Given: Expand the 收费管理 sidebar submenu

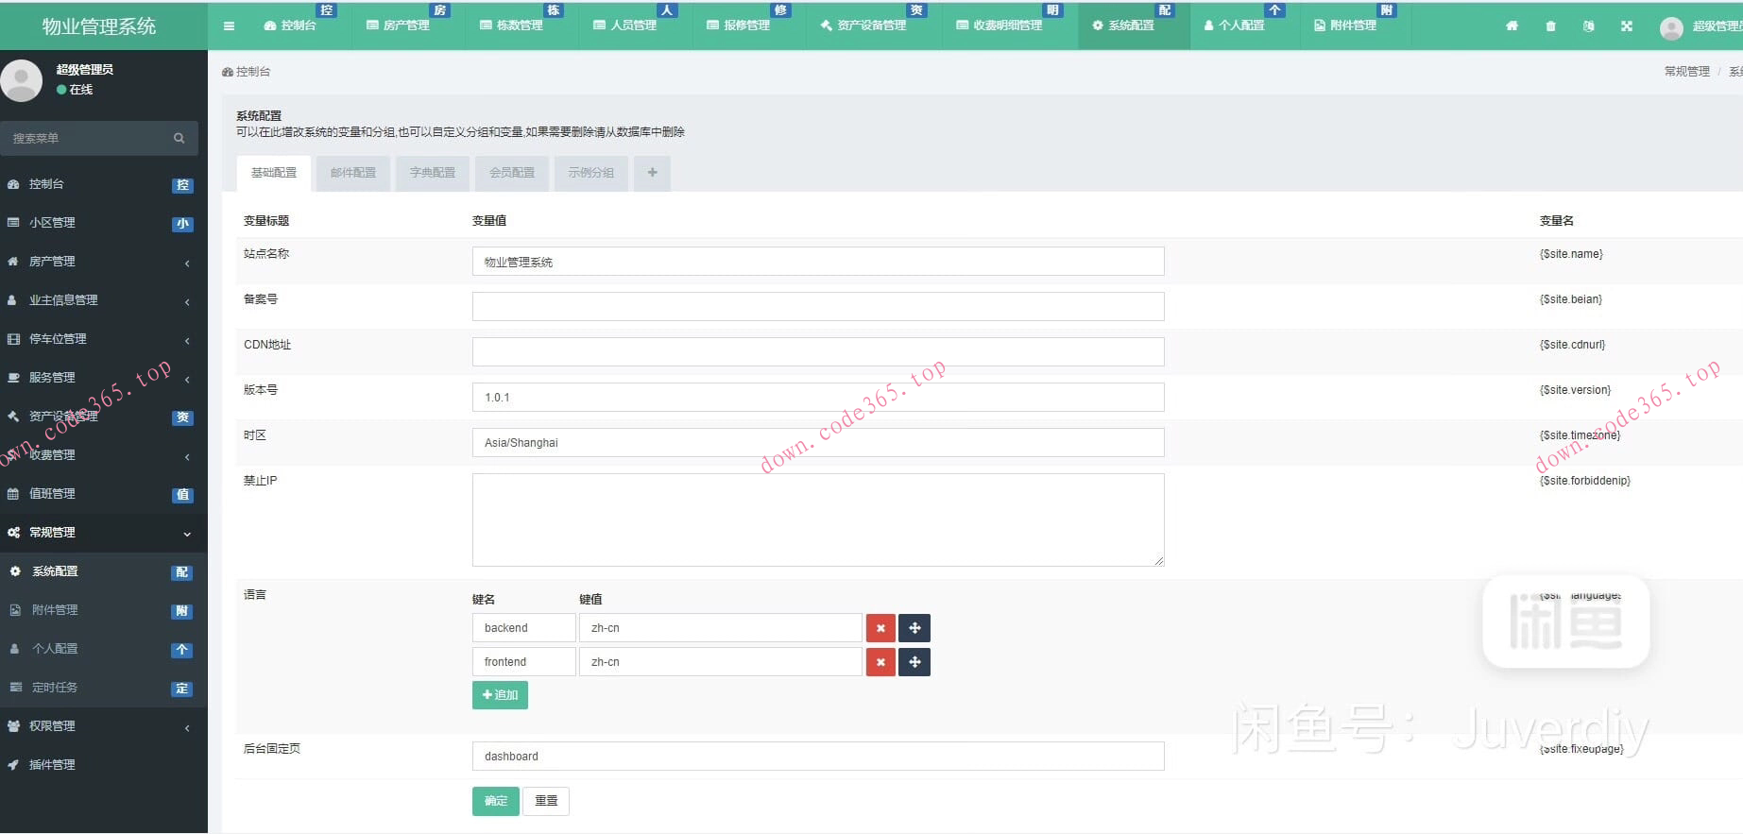Looking at the screenshot, I should pyautogui.click(x=187, y=456).
